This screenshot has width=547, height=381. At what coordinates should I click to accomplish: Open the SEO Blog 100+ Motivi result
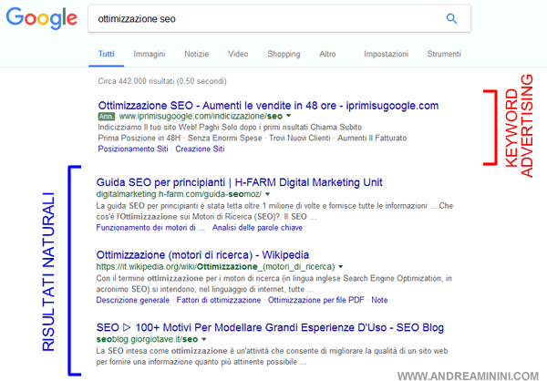coord(266,325)
